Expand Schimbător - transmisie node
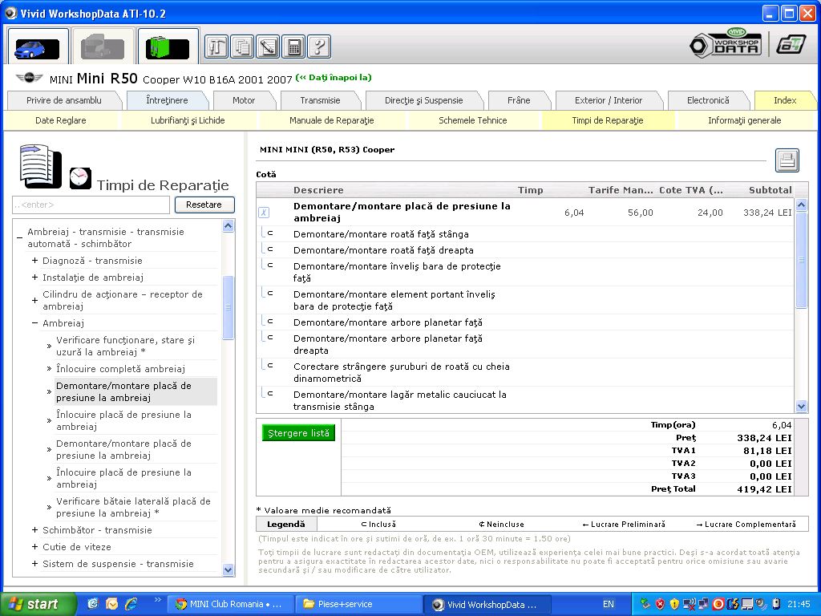This screenshot has height=616, width=821. pos(34,530)
